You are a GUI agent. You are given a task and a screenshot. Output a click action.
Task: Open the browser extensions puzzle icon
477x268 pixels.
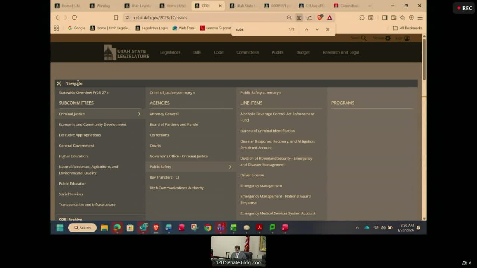[362, 17]
